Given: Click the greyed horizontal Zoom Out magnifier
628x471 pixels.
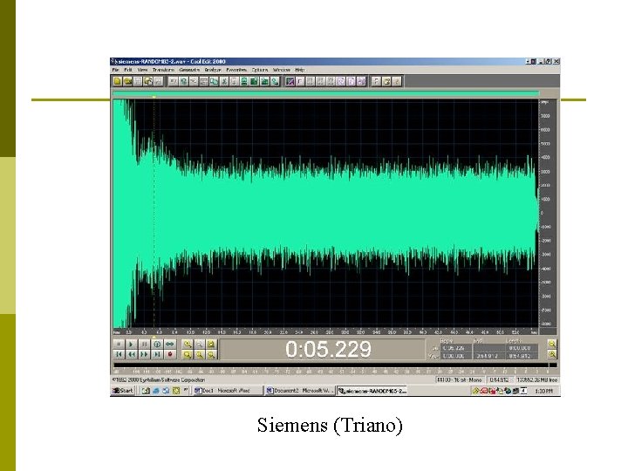Looking at the screenshot, I should coord(199,344).
